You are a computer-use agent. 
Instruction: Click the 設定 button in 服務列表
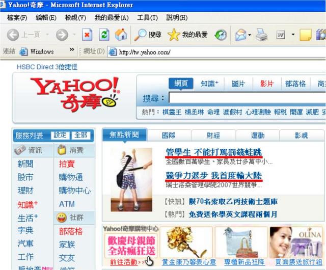(60, 135)
